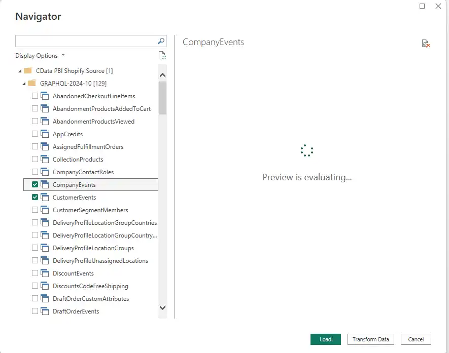This screenshot has height=353, width=449.
Task: Open the Display Options dropdown
Action: [40, 56]
